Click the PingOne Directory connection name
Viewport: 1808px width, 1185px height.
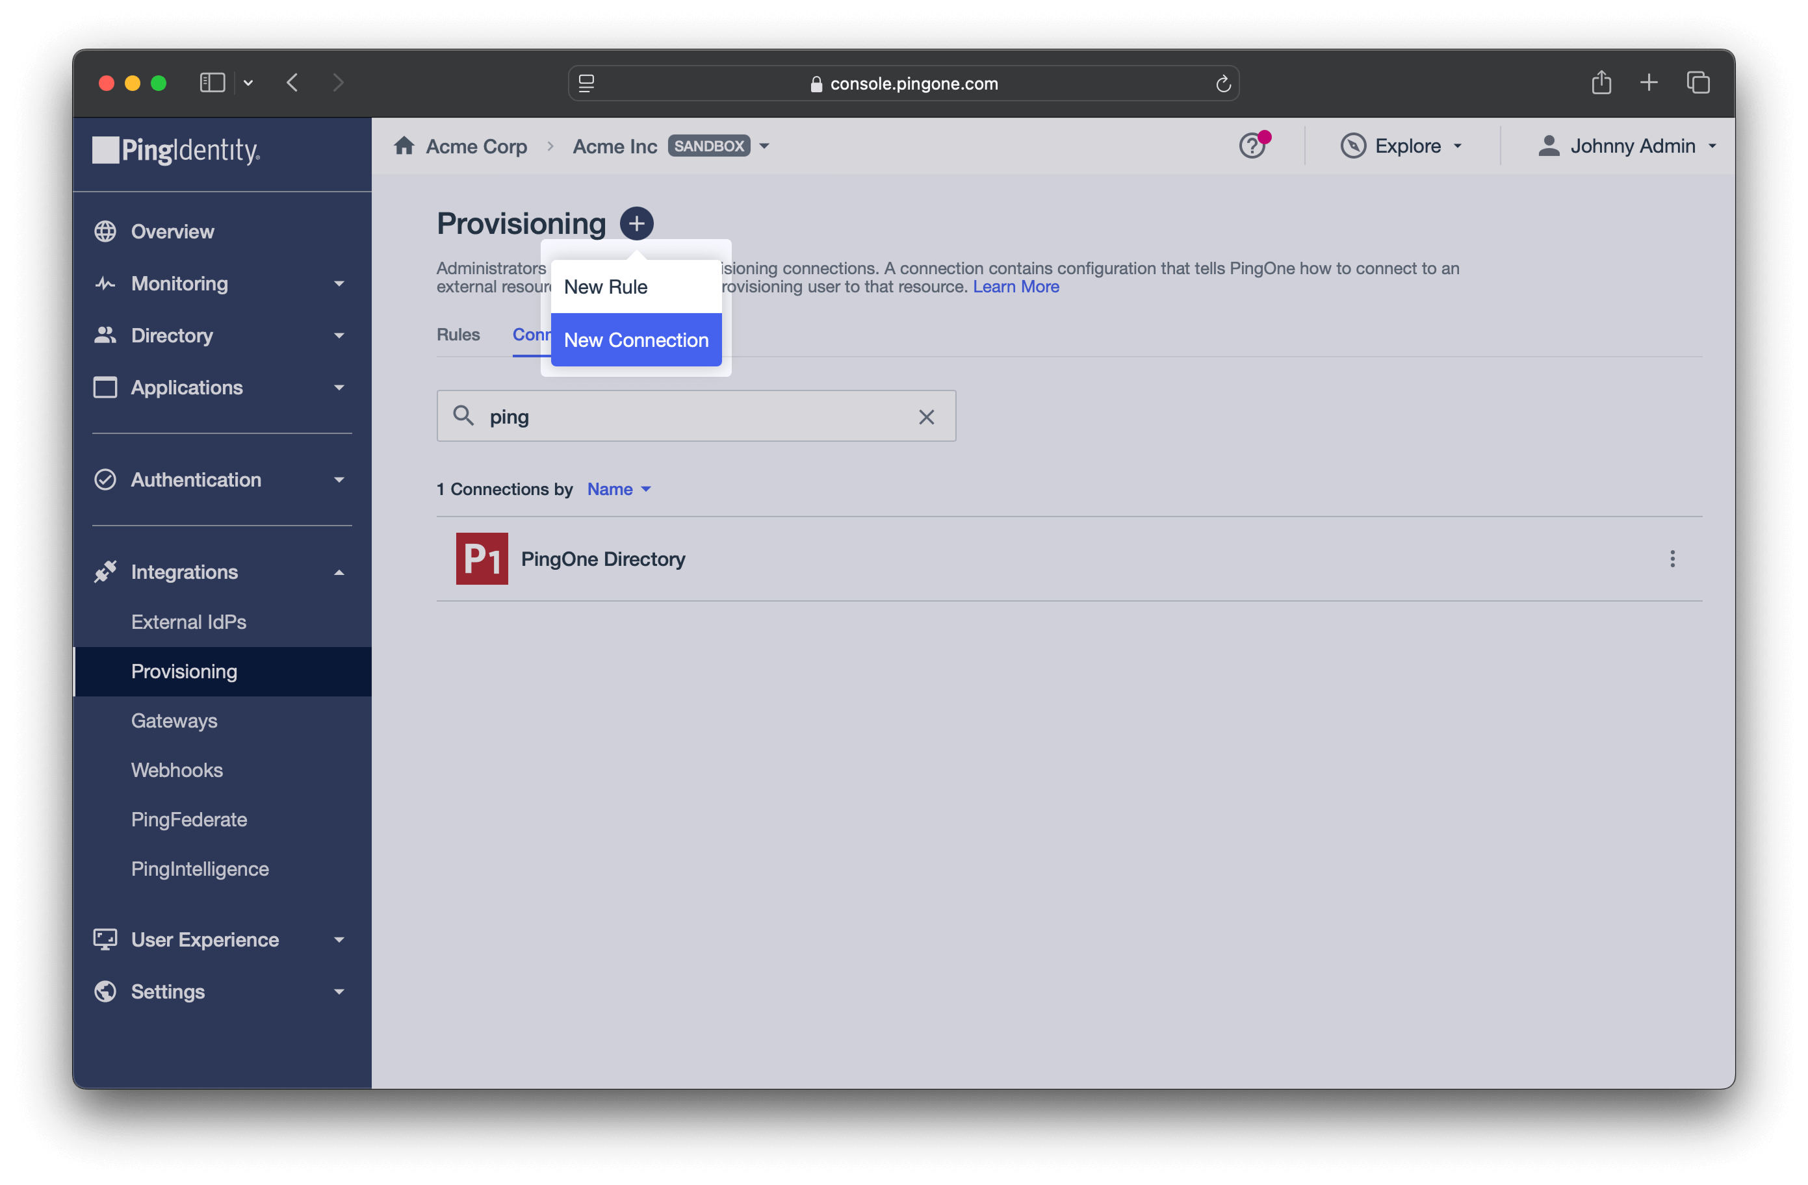point(603,559)
